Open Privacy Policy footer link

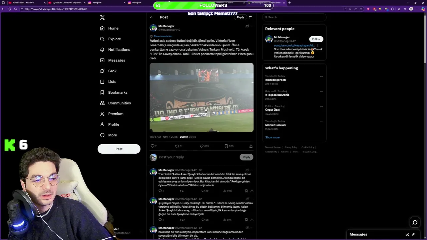(x=291, y=147)
